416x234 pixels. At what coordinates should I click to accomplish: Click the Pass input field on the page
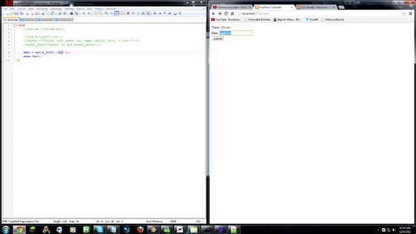(x=236, y=33)
